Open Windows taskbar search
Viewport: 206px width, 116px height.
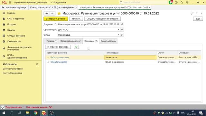(12, 113)
